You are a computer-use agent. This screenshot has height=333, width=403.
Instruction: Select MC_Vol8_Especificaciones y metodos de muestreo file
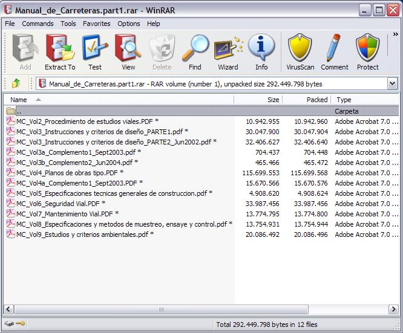124,224
